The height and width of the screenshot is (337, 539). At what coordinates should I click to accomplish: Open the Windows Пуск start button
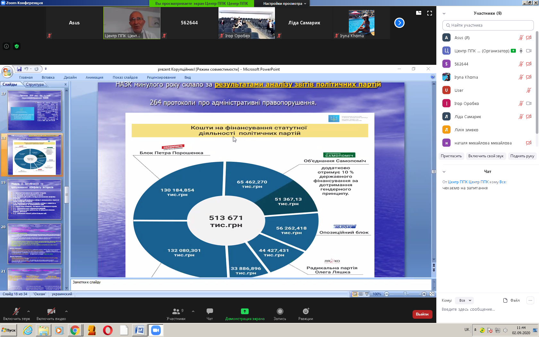tap(9, 330)
